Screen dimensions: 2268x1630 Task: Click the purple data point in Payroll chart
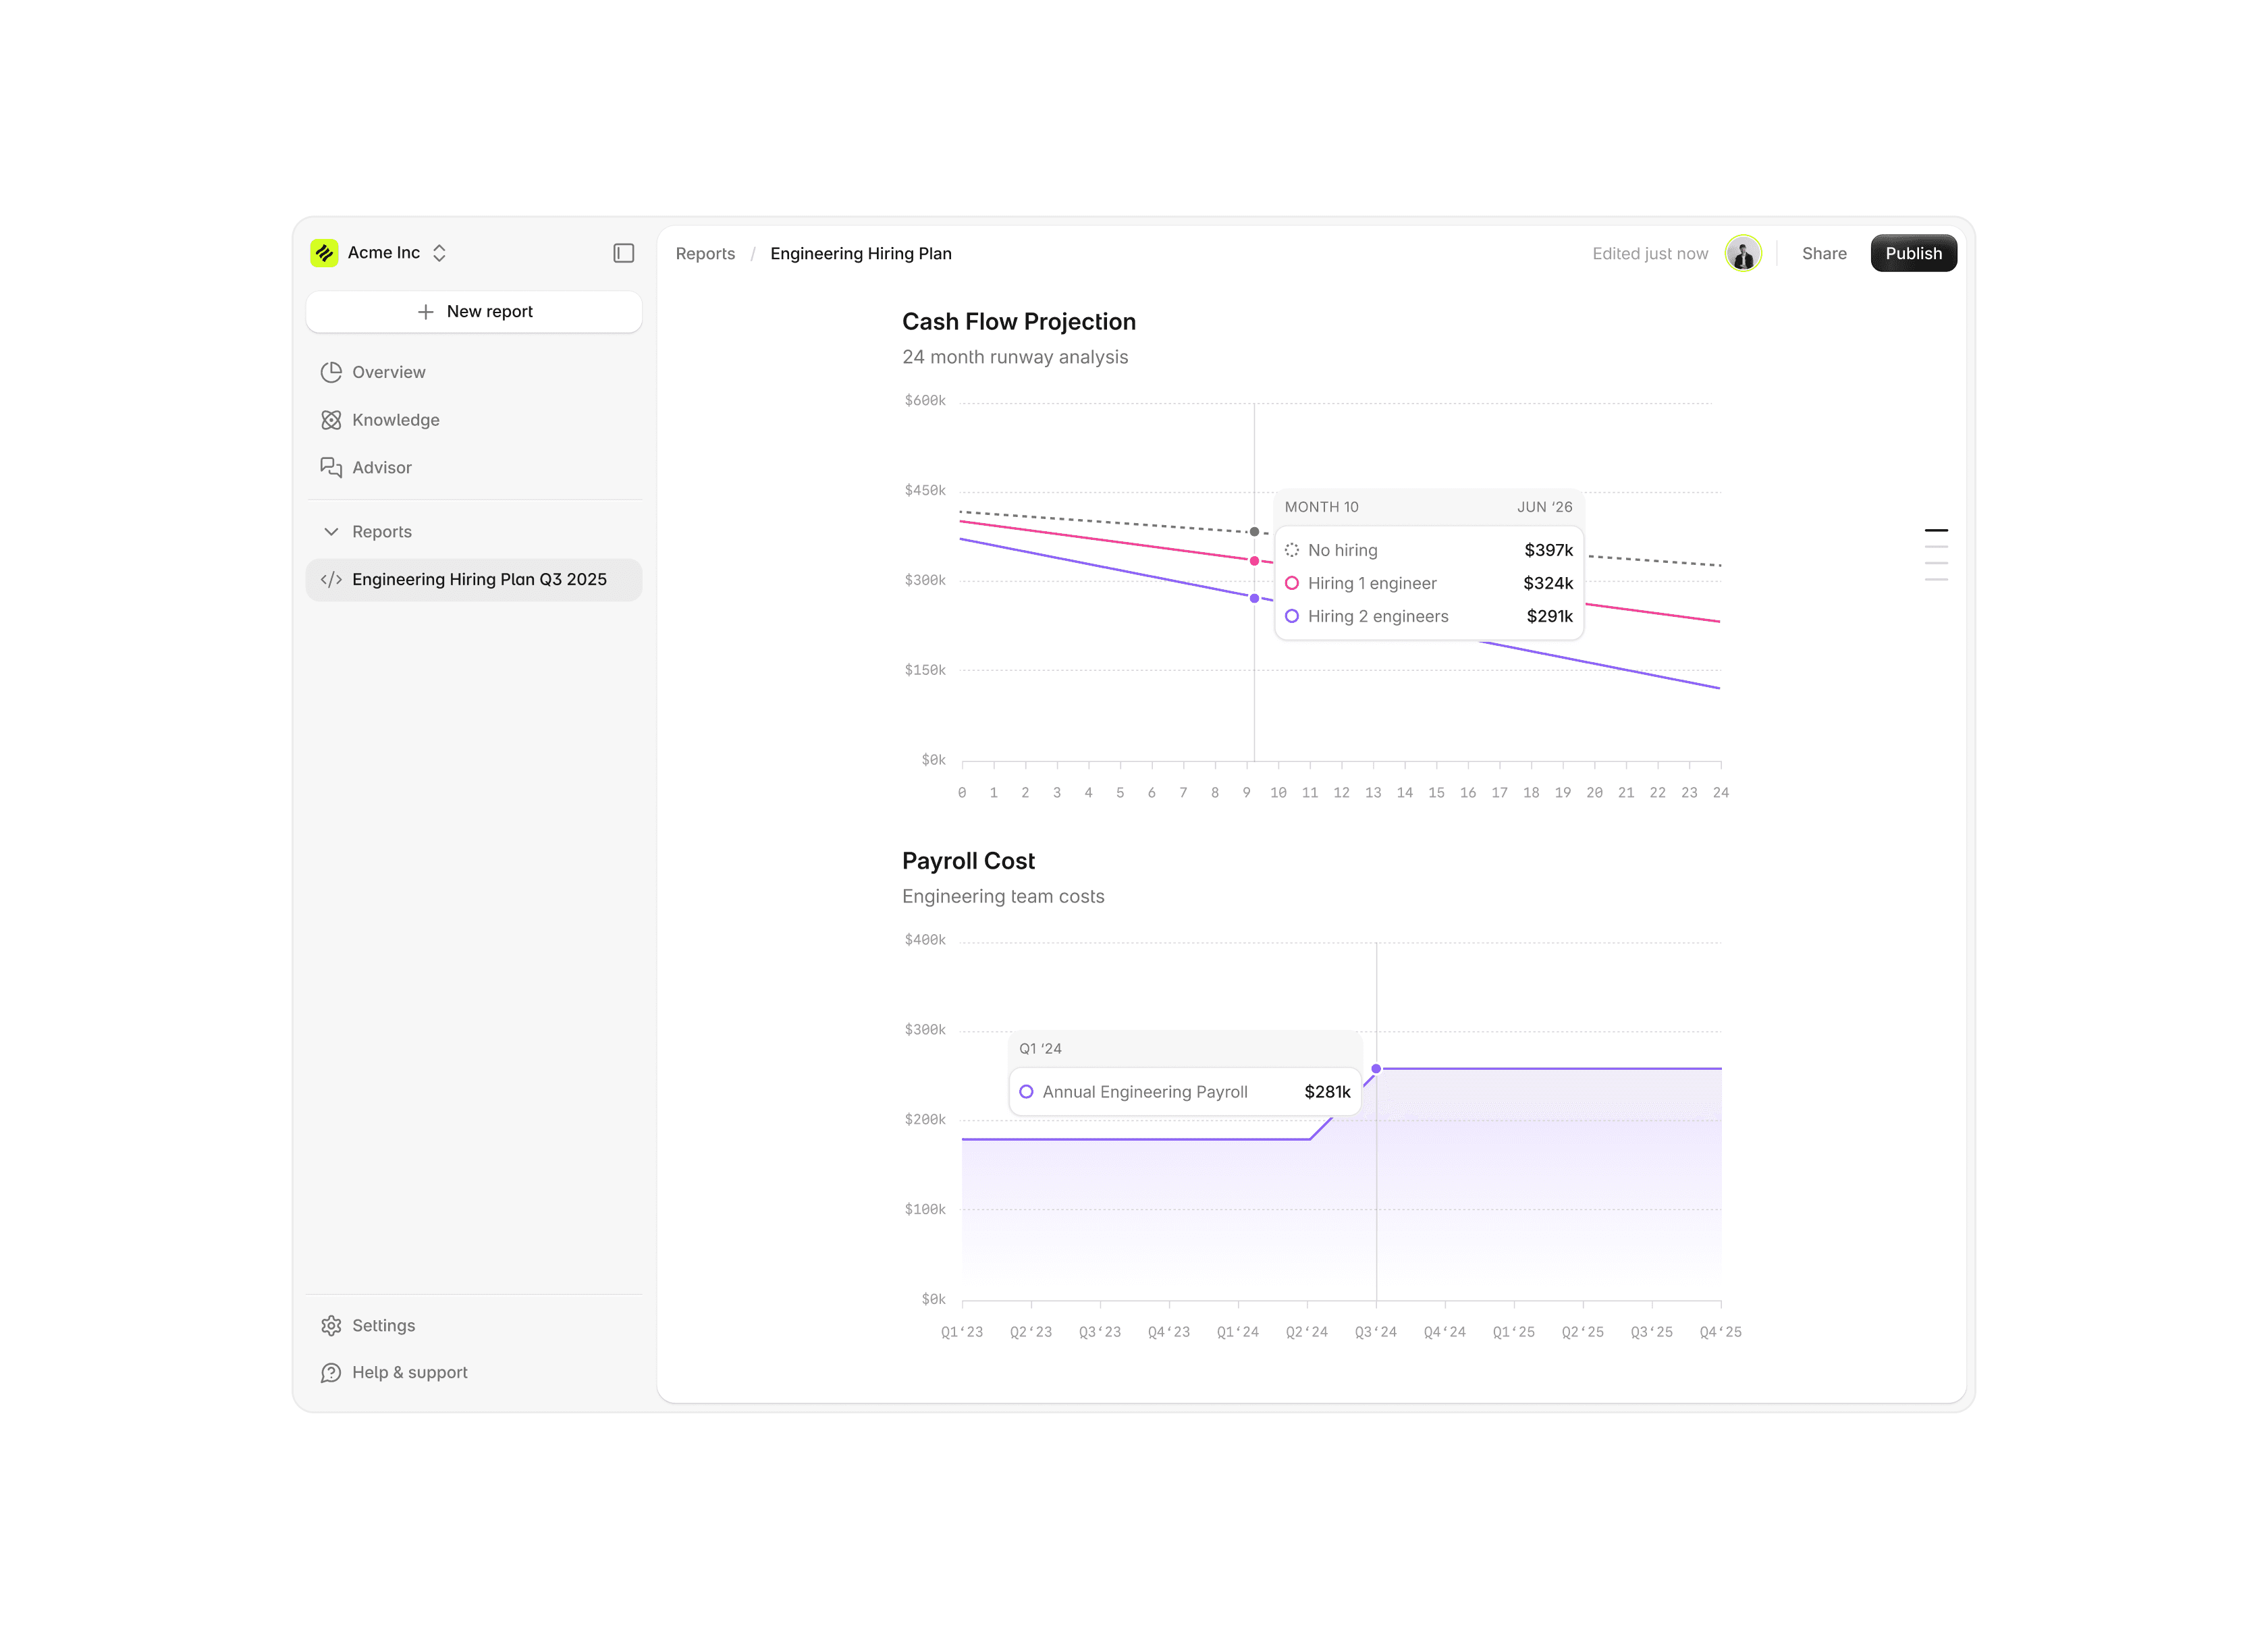1376,1069
